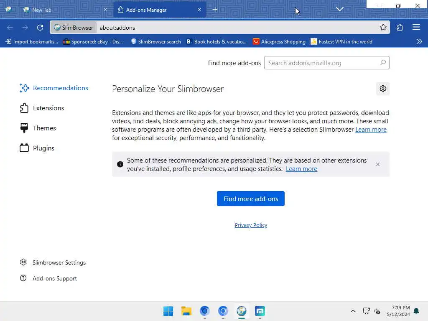Open the Recommendations section
Viewport: 428px width, 321px height.
[54, 88]
